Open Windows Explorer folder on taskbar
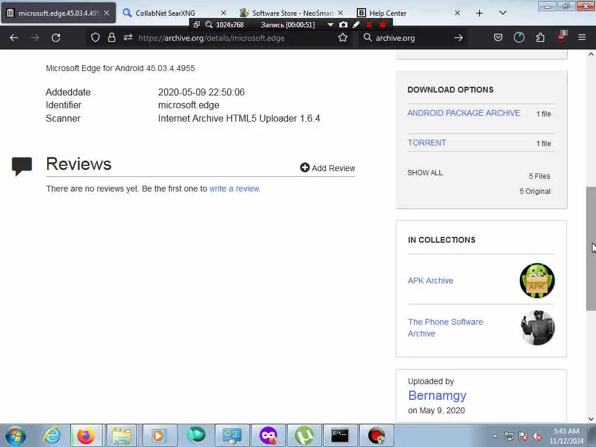This screenshot has width=596, height=447. click(121, 435)
